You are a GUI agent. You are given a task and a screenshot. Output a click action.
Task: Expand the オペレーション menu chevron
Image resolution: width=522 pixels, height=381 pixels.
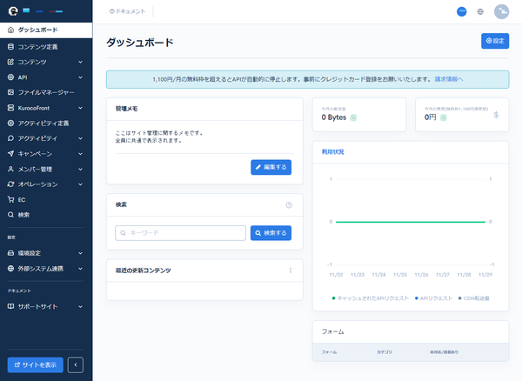(x=81, y=184)
